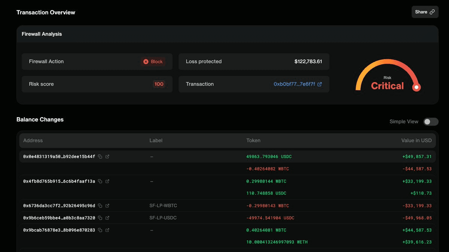Click the Value in USD column header
This screenshot has height=252, width=449.
pyautogui.click(x=416, y=141)
